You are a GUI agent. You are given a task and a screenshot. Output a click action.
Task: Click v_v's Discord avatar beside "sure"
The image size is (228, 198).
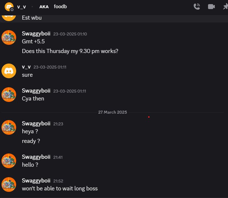click(x=9, y=71)
